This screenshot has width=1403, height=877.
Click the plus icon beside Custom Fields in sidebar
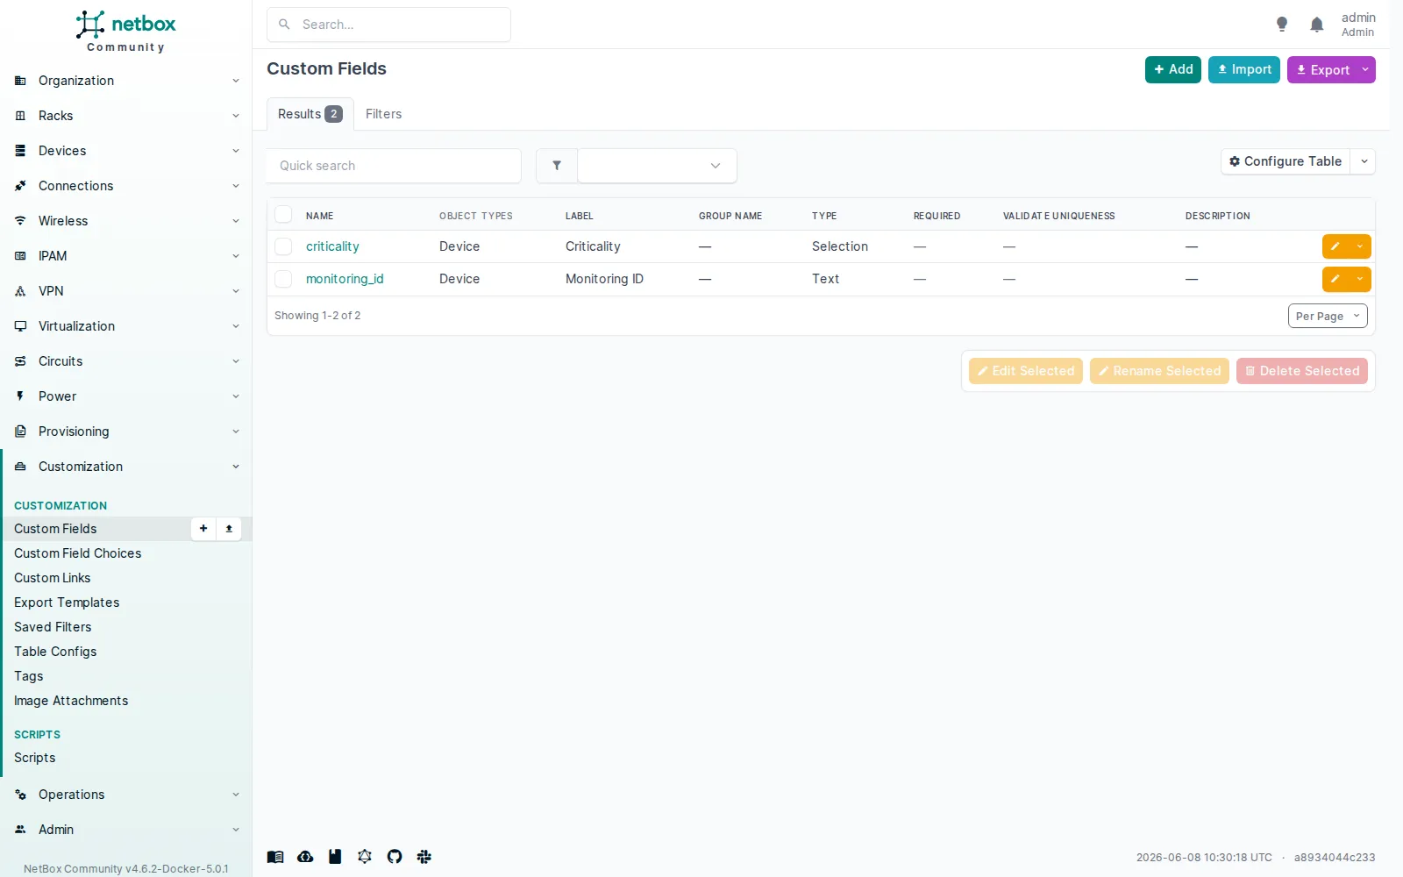[x=203, y=529]
